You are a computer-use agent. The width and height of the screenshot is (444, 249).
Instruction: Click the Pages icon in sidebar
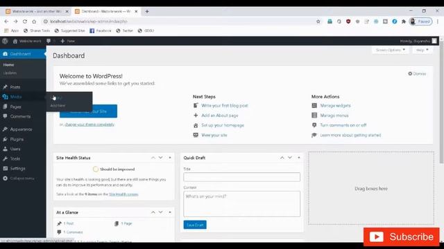point(5,107)
